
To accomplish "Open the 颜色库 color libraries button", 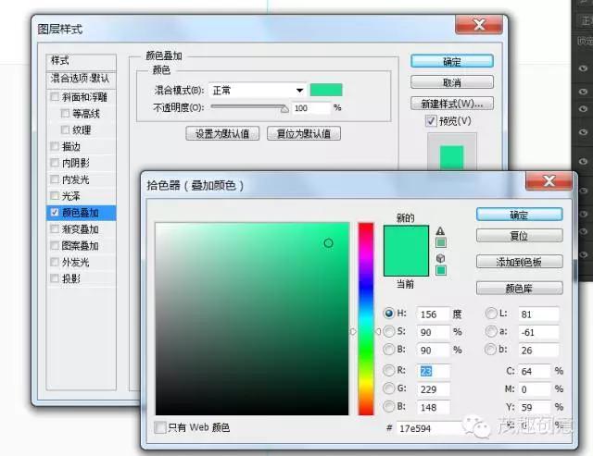I will (x=519, y=289).
